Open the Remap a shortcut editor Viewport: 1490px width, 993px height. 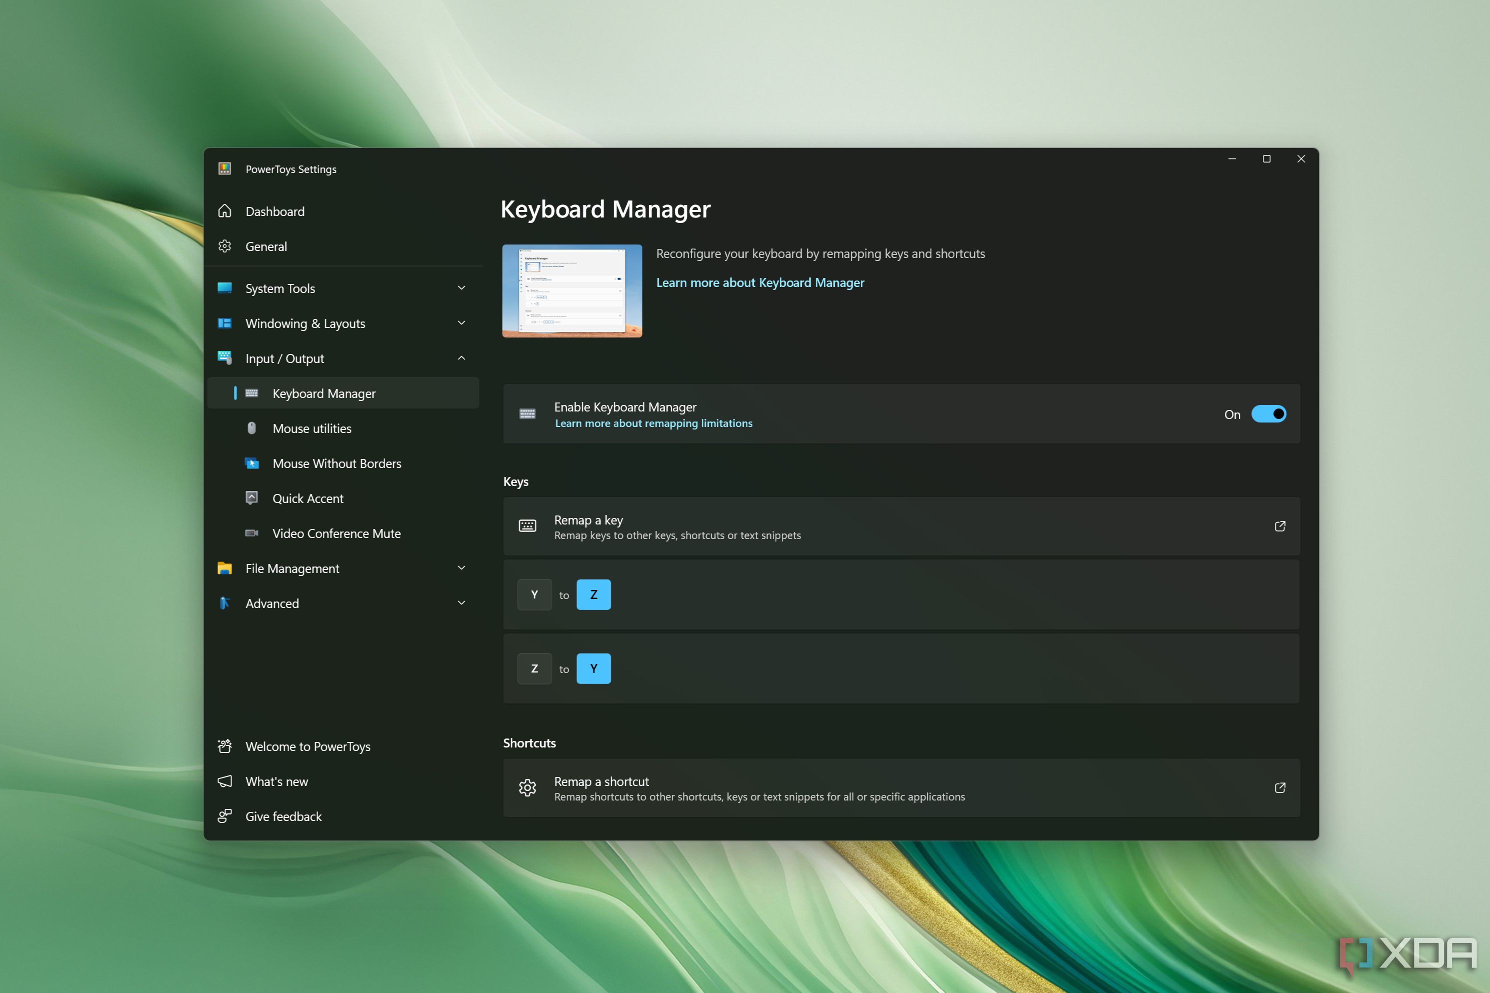[x=1278, y=788]
